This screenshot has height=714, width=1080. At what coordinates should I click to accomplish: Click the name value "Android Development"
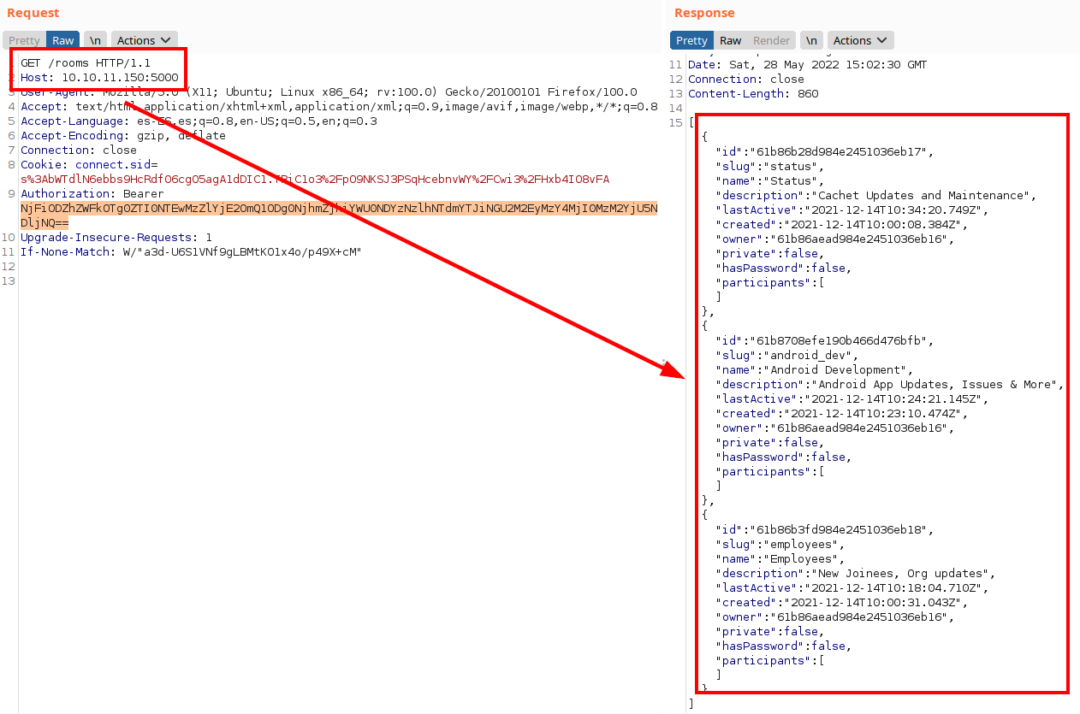pos(835,370)
